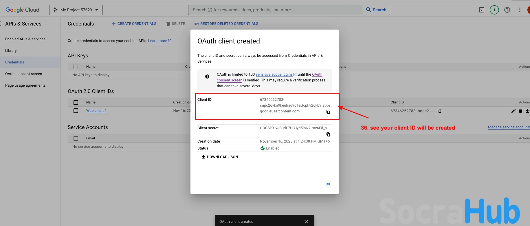Copy the Client ID in the table row
The height and width of the screenshot is (226, 530).
coord(439,111)
